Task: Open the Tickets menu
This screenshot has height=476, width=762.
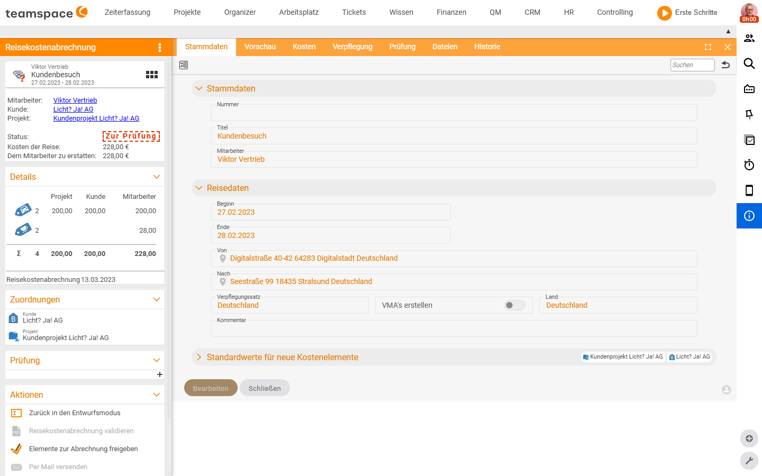Action: click(x=354, y=13)
